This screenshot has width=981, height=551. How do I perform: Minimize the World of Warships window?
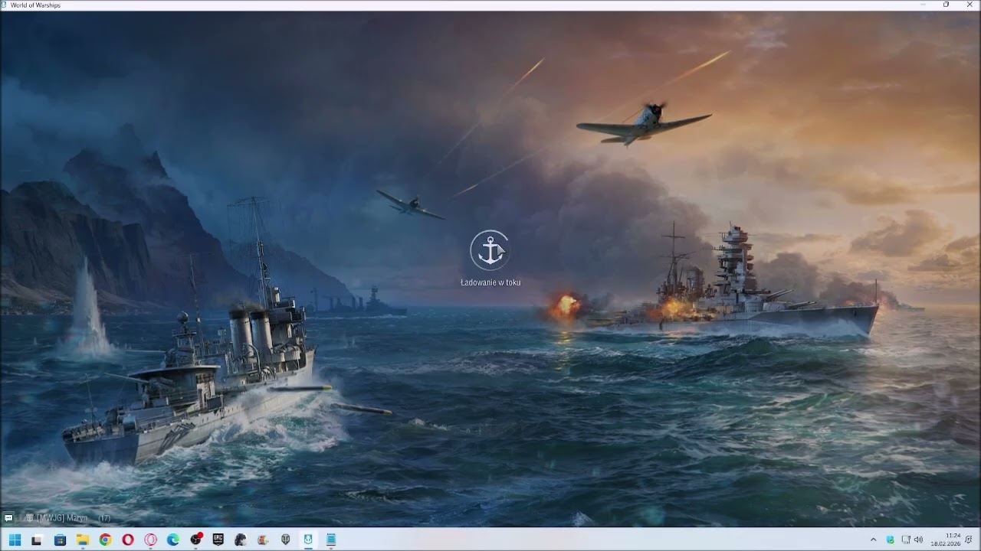(x=923, y=5)
